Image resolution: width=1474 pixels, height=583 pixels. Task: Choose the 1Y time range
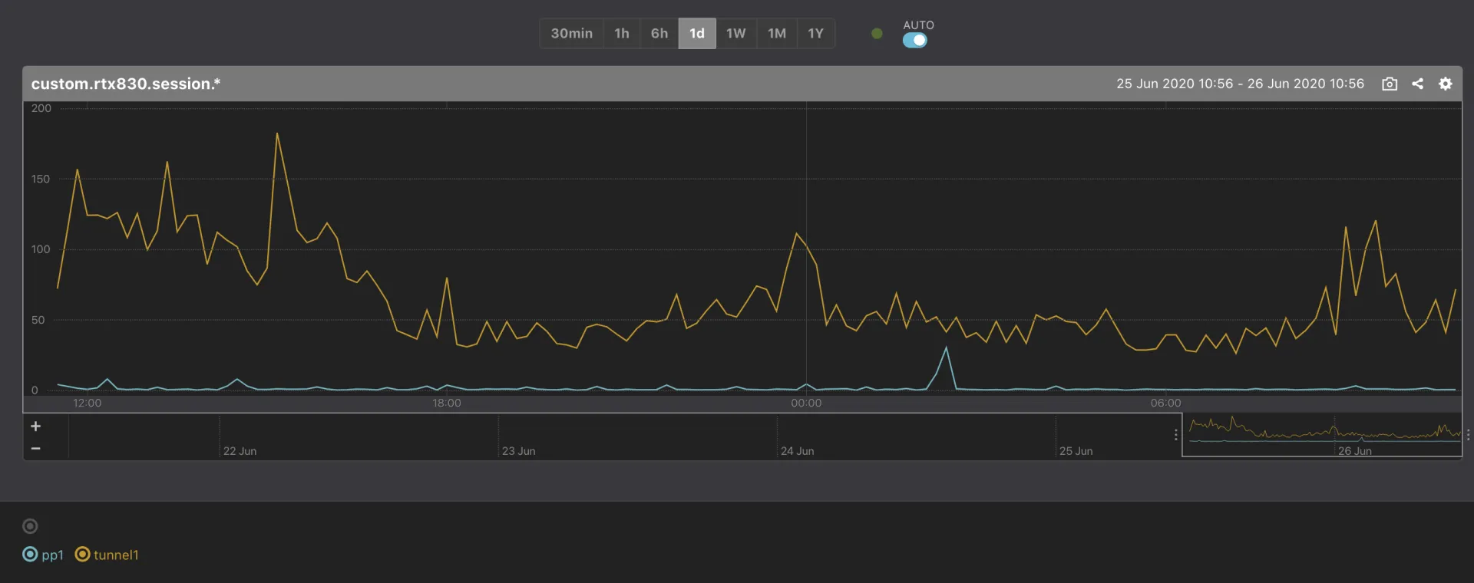tap(815, 34)
